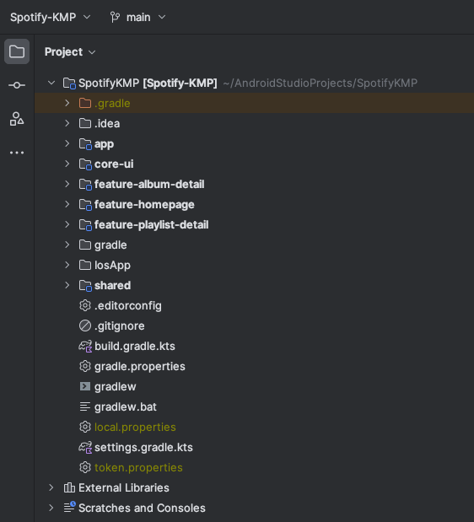This screenshot has height=522, width=474.
Task: Click the feature-album-detail module icon
Action: 85,185
